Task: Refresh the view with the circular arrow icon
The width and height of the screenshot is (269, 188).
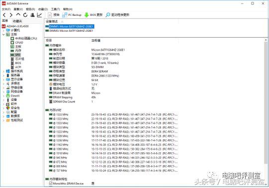Action: click(25, 15)
